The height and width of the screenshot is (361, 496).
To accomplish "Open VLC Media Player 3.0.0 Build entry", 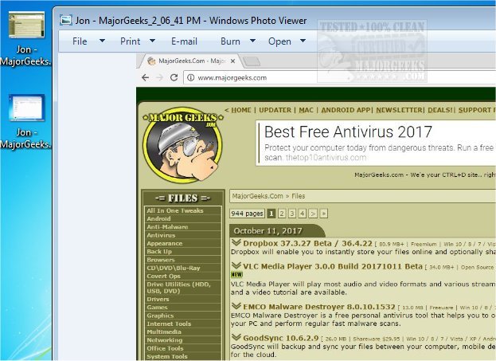I will (x=333, y=267).
